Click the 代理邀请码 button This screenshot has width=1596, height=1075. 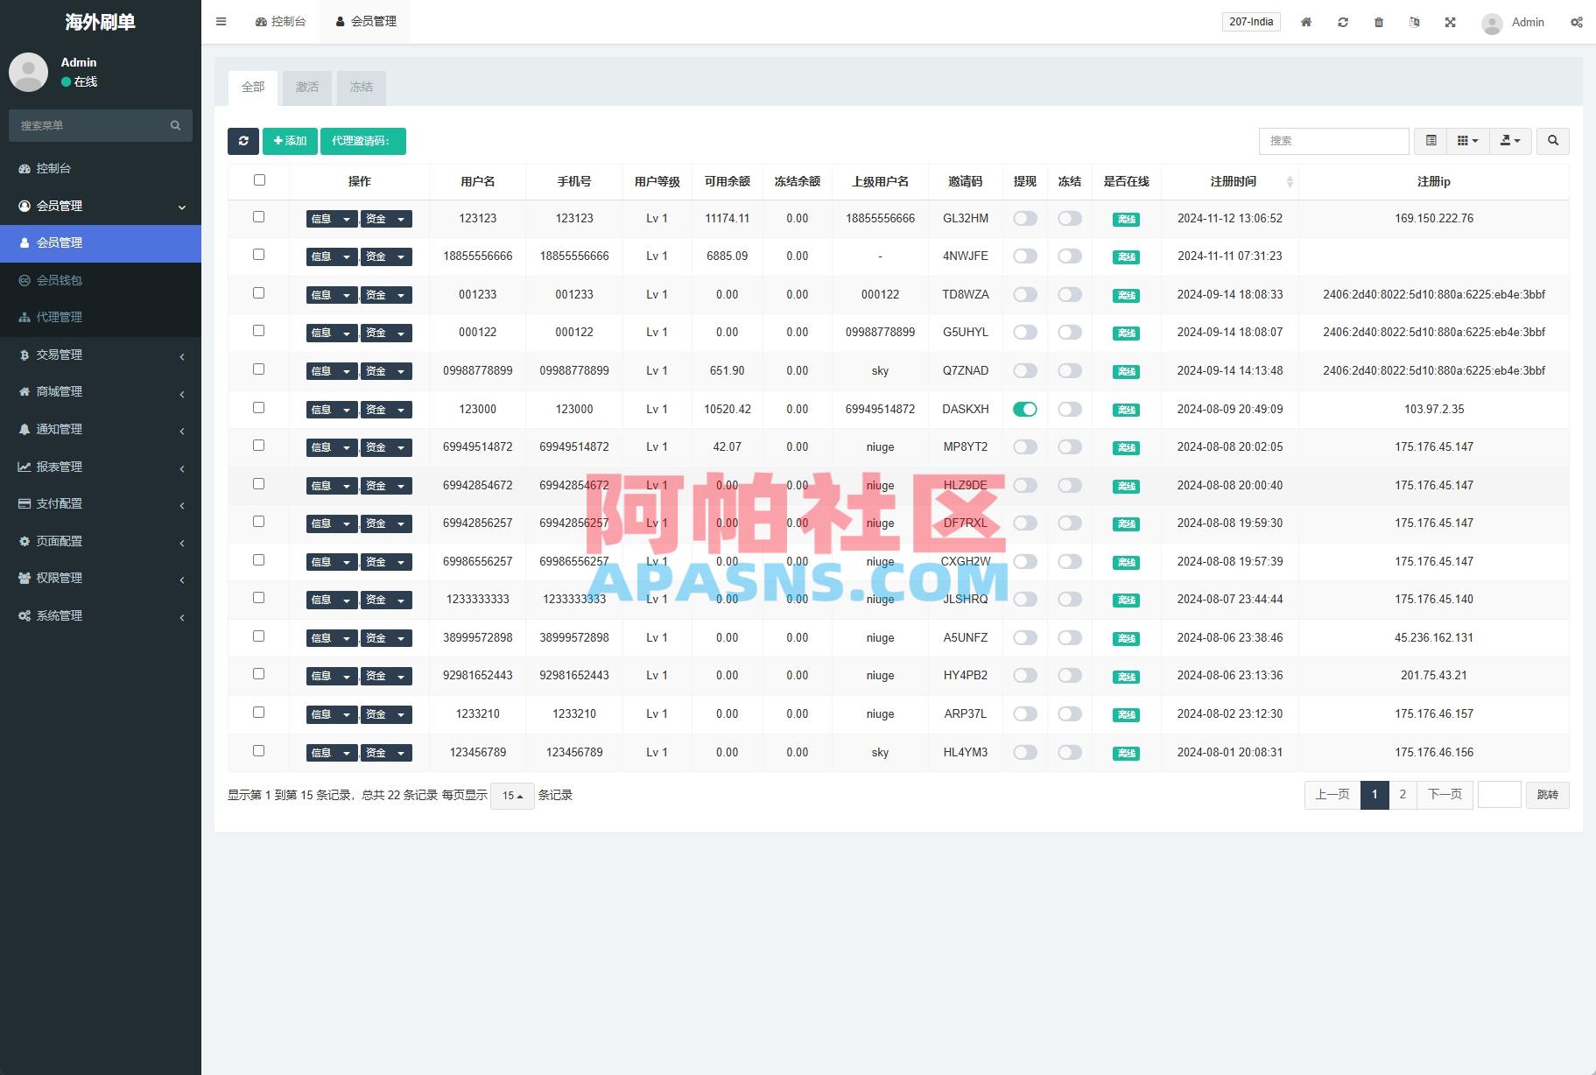[363, 140]
